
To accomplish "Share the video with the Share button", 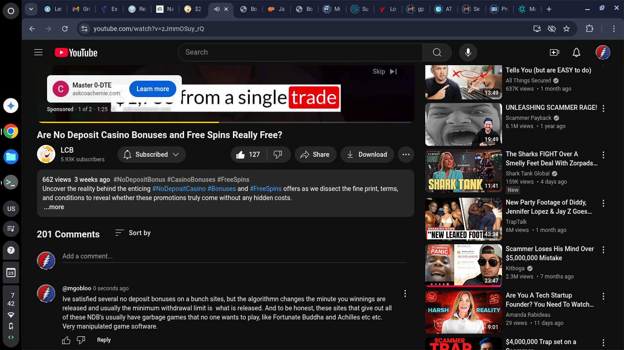I will coord(315,154).
